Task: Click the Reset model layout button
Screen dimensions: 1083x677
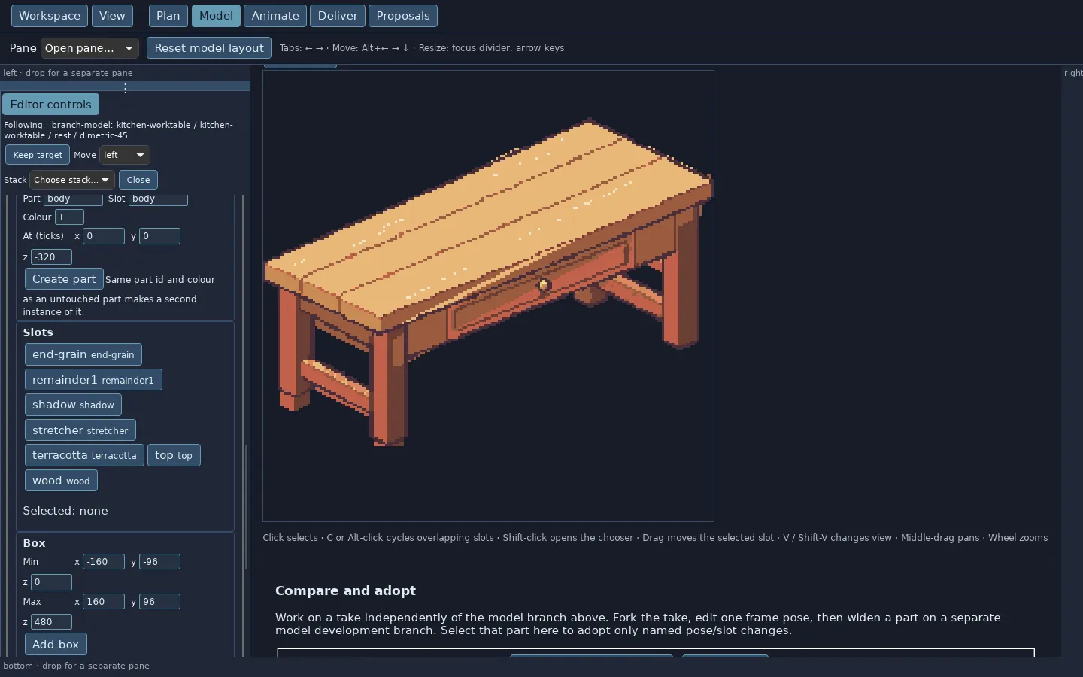Action: pos(209,48)
